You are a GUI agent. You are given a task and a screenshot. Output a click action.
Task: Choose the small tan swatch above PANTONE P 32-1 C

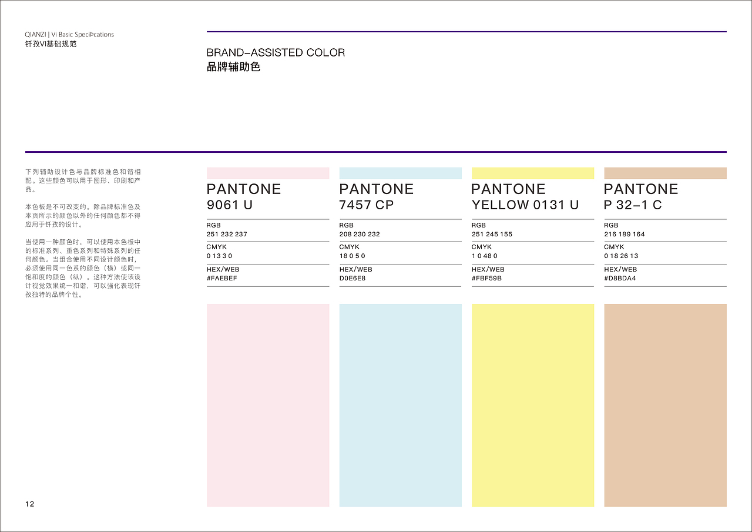[x=666, y=173]
